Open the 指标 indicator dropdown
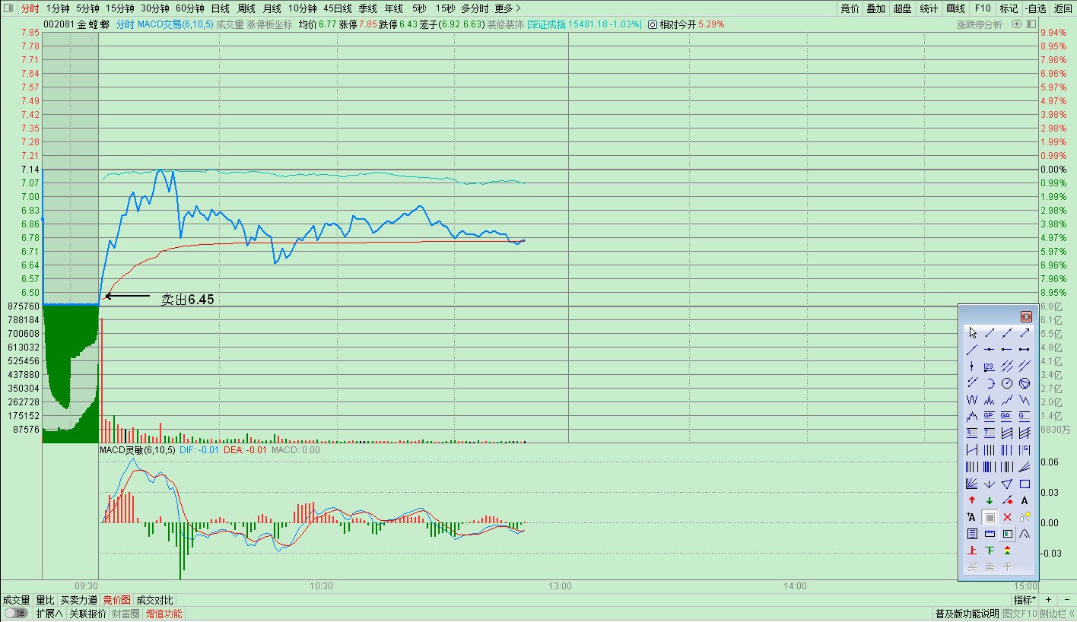This screenshot has width=1077, height=622. pos(1025,600)
